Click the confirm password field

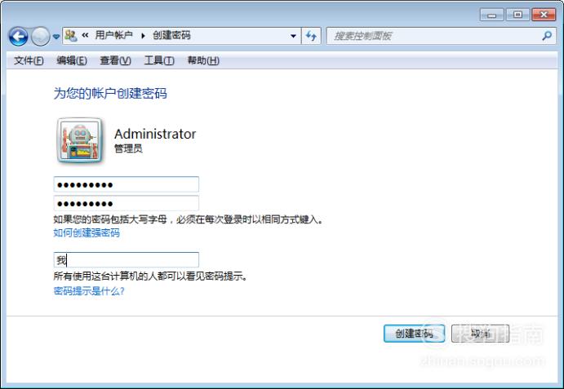(x=127, y=203)
